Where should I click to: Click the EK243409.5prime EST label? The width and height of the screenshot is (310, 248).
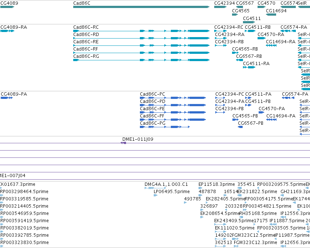(x=234, y=221)
